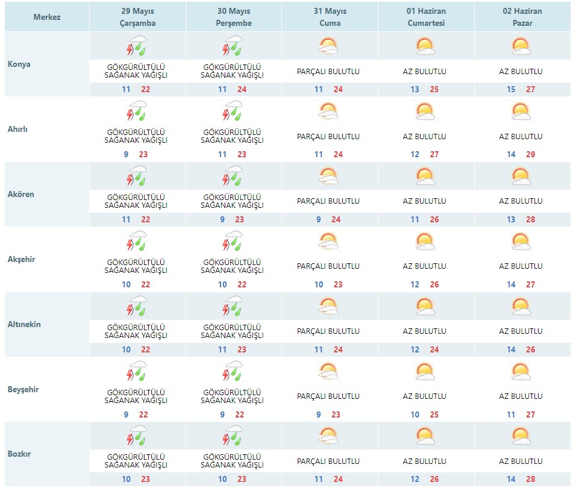Open the Akşehir district row label
576x488 pixels.
(21, 259)
